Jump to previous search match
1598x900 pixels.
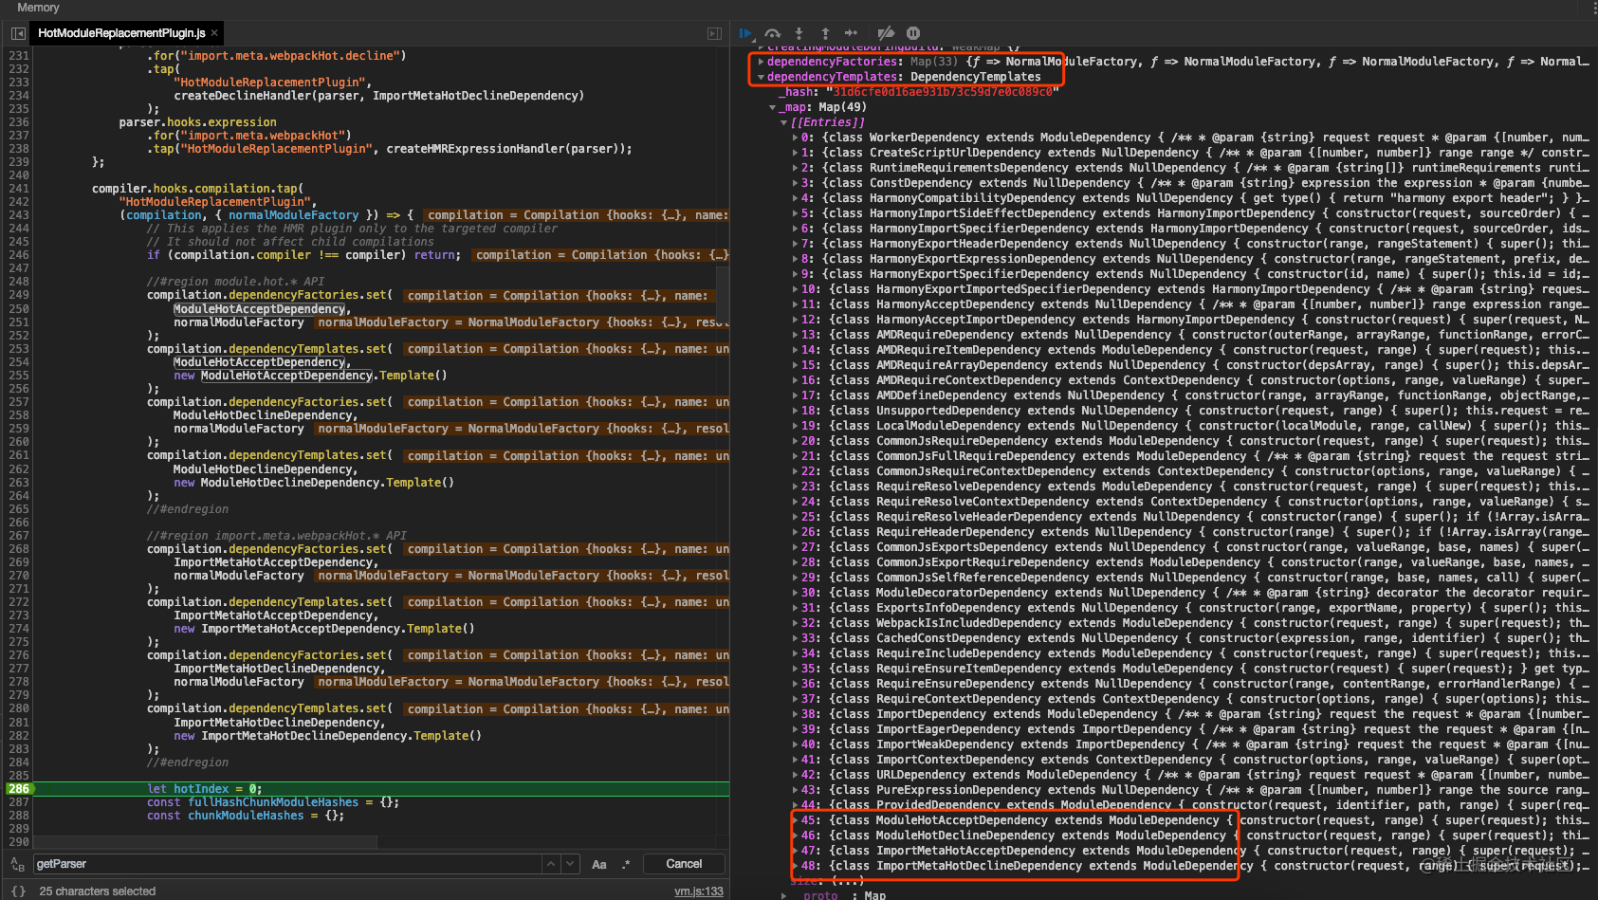pos(551,864)
